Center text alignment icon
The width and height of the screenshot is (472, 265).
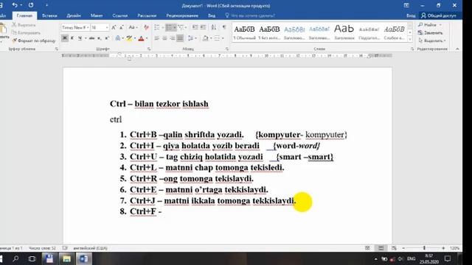164,38
